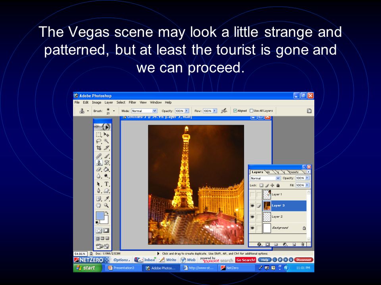Open the Brush preset picker arrow
The height and width of the screenshot is (285, 381).
[x=114, y=111]
